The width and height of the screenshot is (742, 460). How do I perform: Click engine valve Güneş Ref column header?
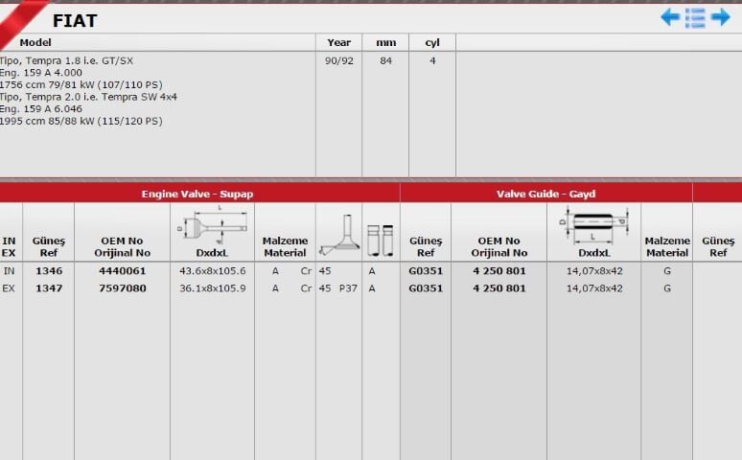pyautogui.click(x=49, y=247)
